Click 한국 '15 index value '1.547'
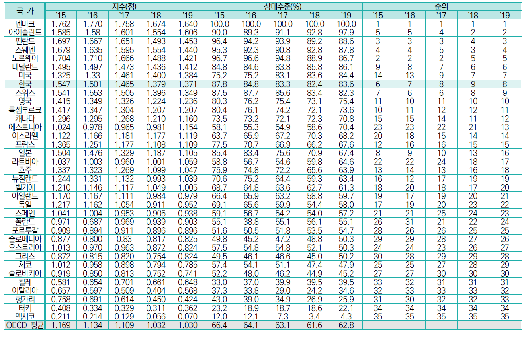This screenshot has height=337, width=528. tap(61, 84)
